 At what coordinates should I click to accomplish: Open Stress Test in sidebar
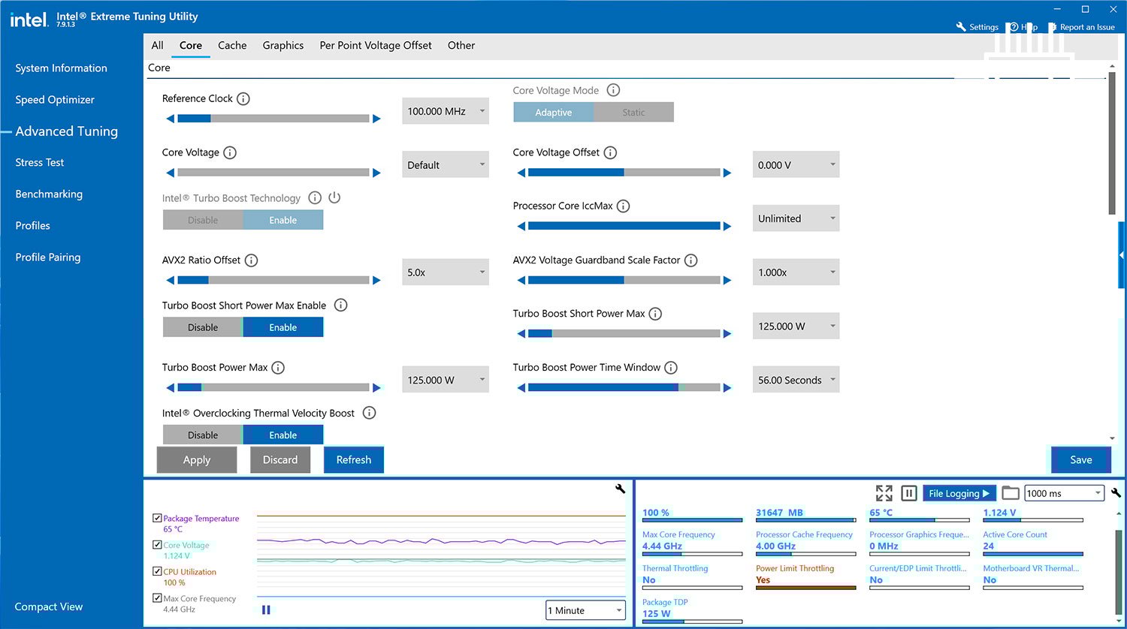40,162
